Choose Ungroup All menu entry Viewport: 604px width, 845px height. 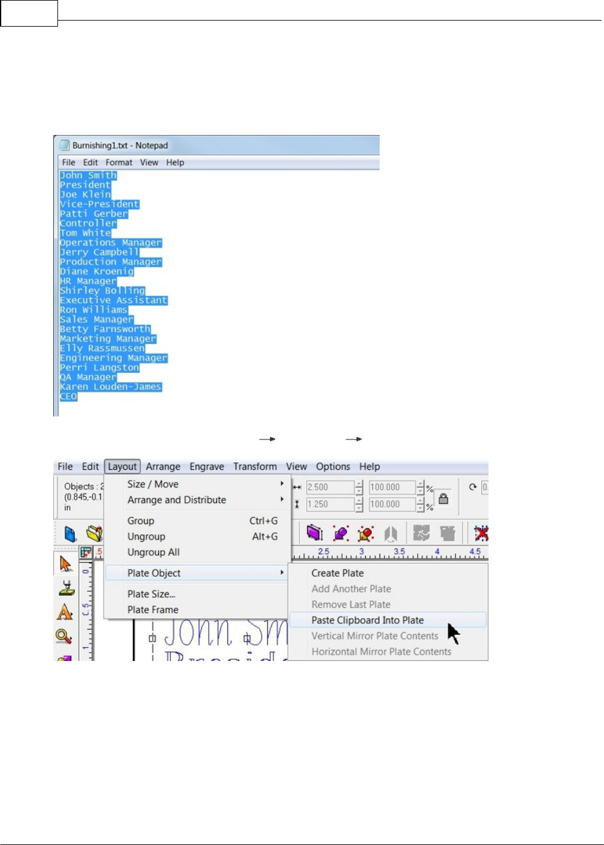pyautogui.click(x=196, y=552)
